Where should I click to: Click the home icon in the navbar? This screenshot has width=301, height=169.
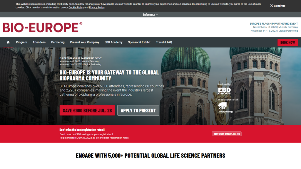[x=8, y=42]
